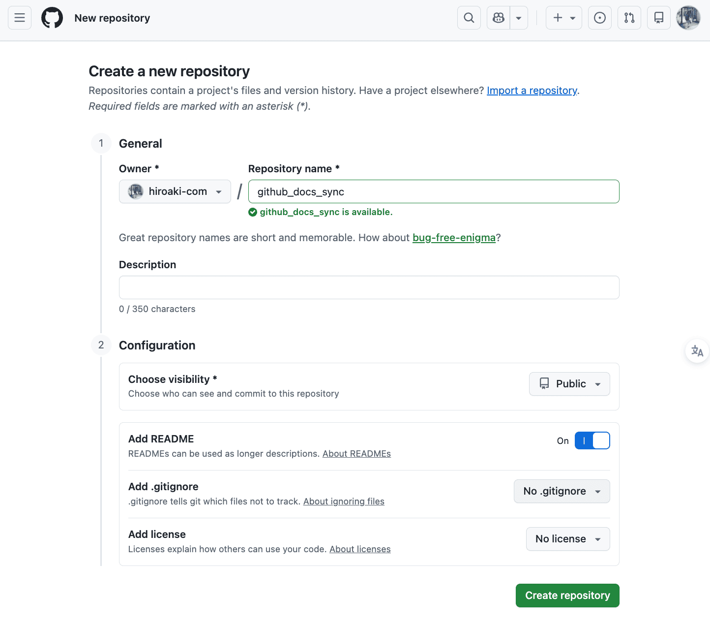The height and width of the screenshot is (628, 710).
Task: Open the No .gitignore dropdown
Action: coord(562,491)
